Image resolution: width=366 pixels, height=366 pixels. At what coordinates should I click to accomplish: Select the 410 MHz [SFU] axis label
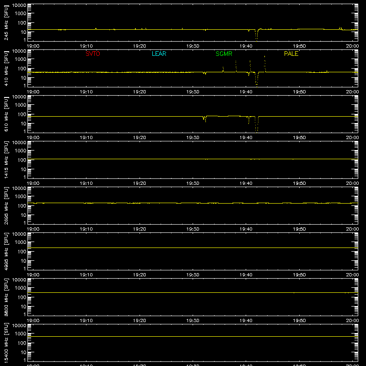[x=6, y=68]
